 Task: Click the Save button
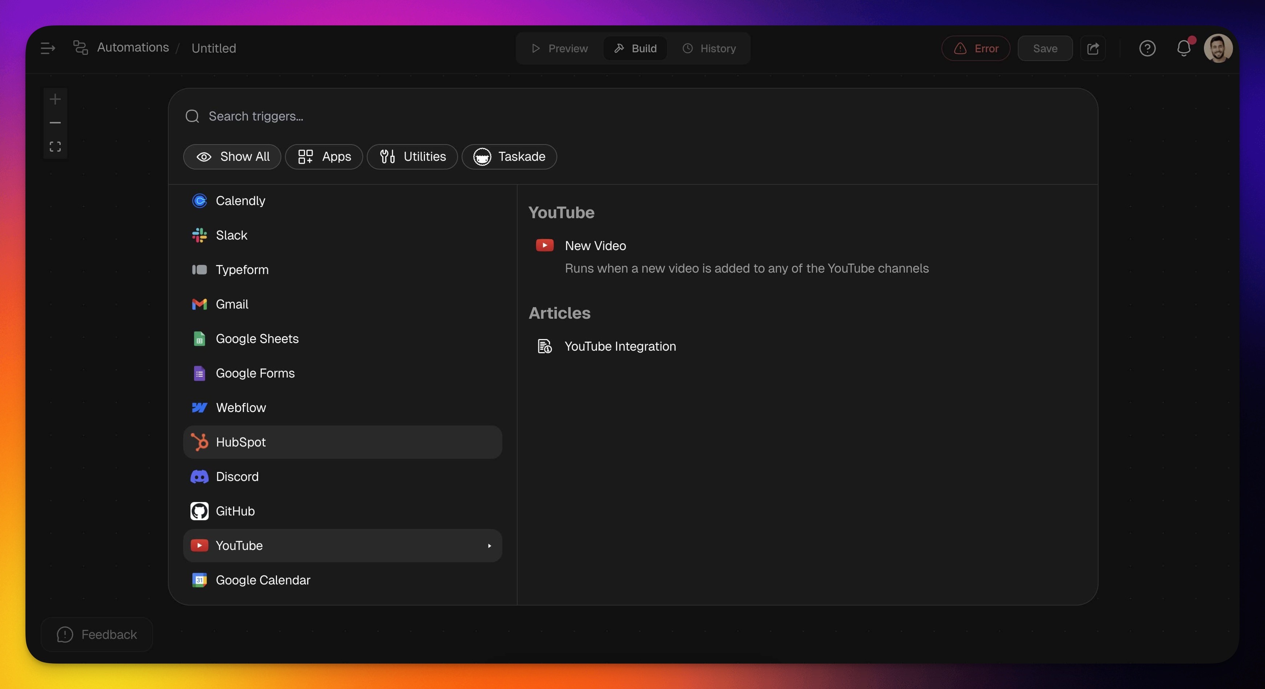pos(1044,48)
